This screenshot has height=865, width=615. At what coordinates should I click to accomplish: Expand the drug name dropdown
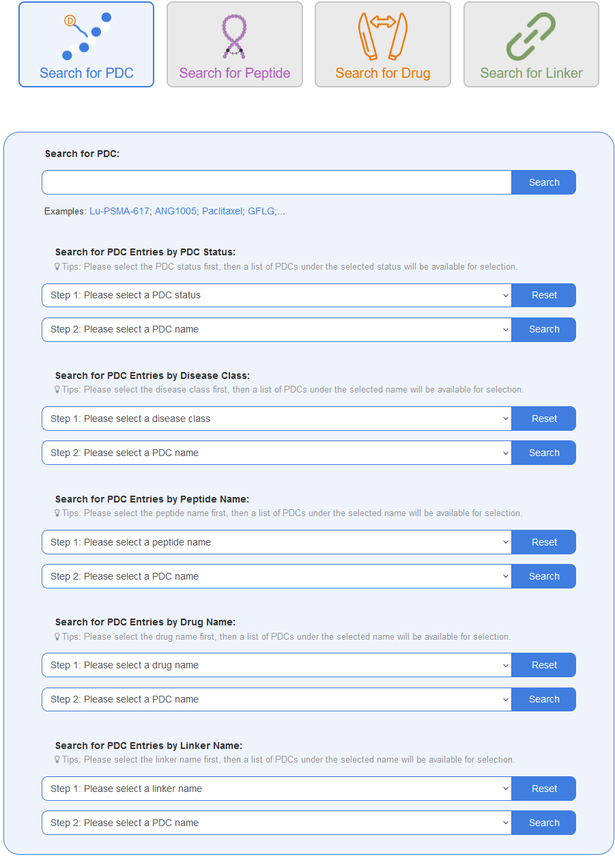tap(276, 666)
